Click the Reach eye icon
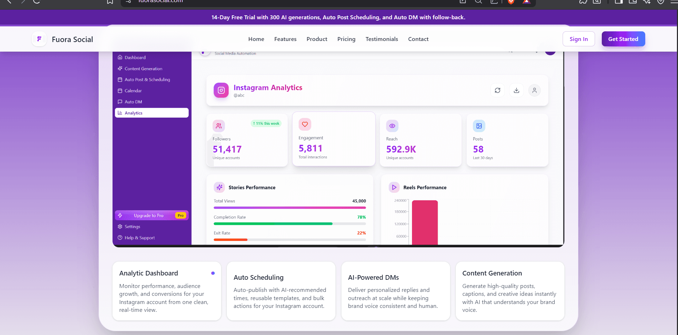This screenshot has width=678, height=335. tap(392, 126)
